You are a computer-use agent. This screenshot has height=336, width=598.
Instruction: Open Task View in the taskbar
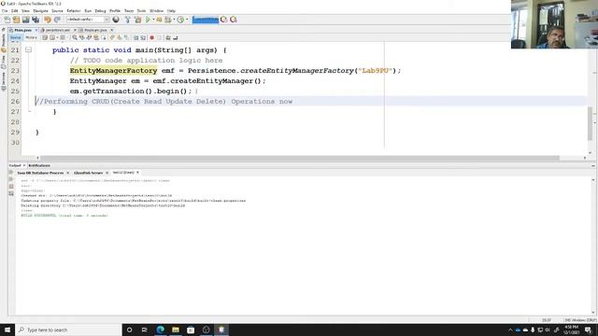145,329
